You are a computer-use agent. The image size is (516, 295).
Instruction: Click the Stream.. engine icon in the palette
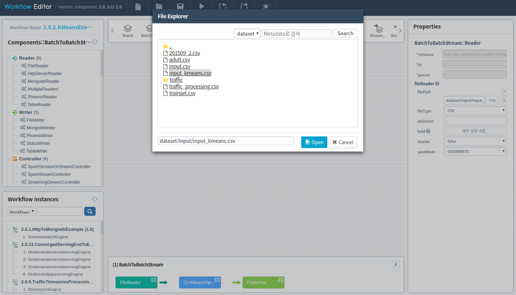tap(377, 31)
